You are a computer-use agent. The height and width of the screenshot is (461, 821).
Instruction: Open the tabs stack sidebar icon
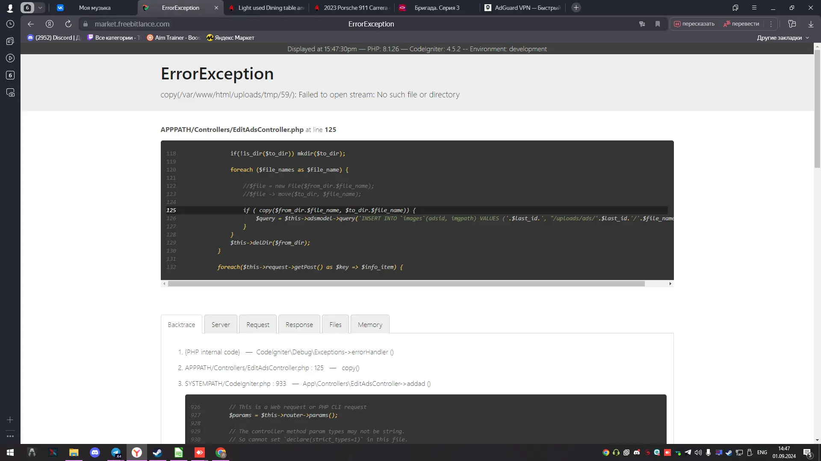click(x=10, y=41)
